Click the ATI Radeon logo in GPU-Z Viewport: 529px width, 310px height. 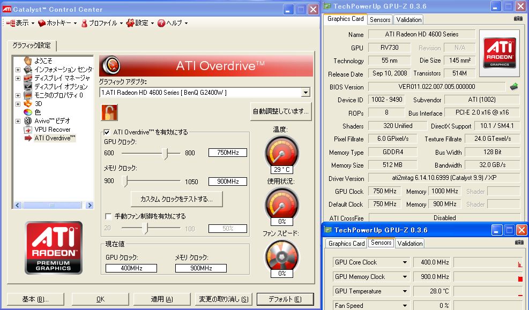tap(500, 53)
